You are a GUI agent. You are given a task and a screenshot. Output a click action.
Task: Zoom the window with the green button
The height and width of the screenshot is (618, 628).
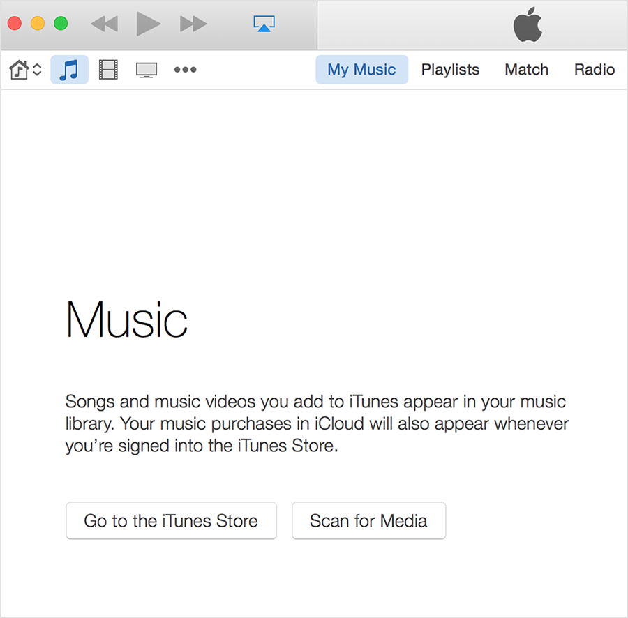pos(61,23)
